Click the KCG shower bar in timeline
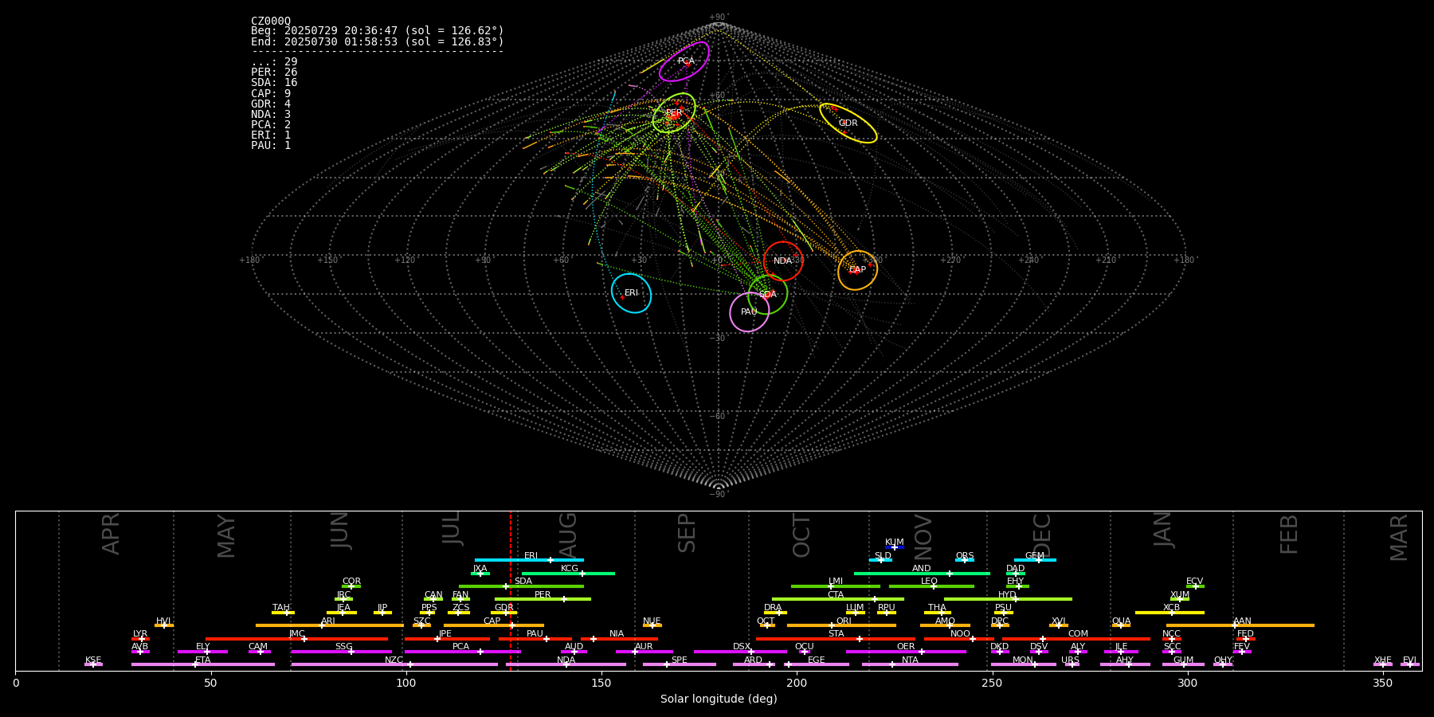The image size is (1434, 717). click(568, 574)
